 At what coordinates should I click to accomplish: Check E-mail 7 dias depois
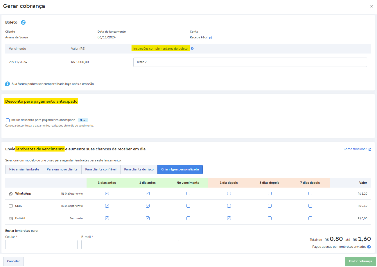310,218
